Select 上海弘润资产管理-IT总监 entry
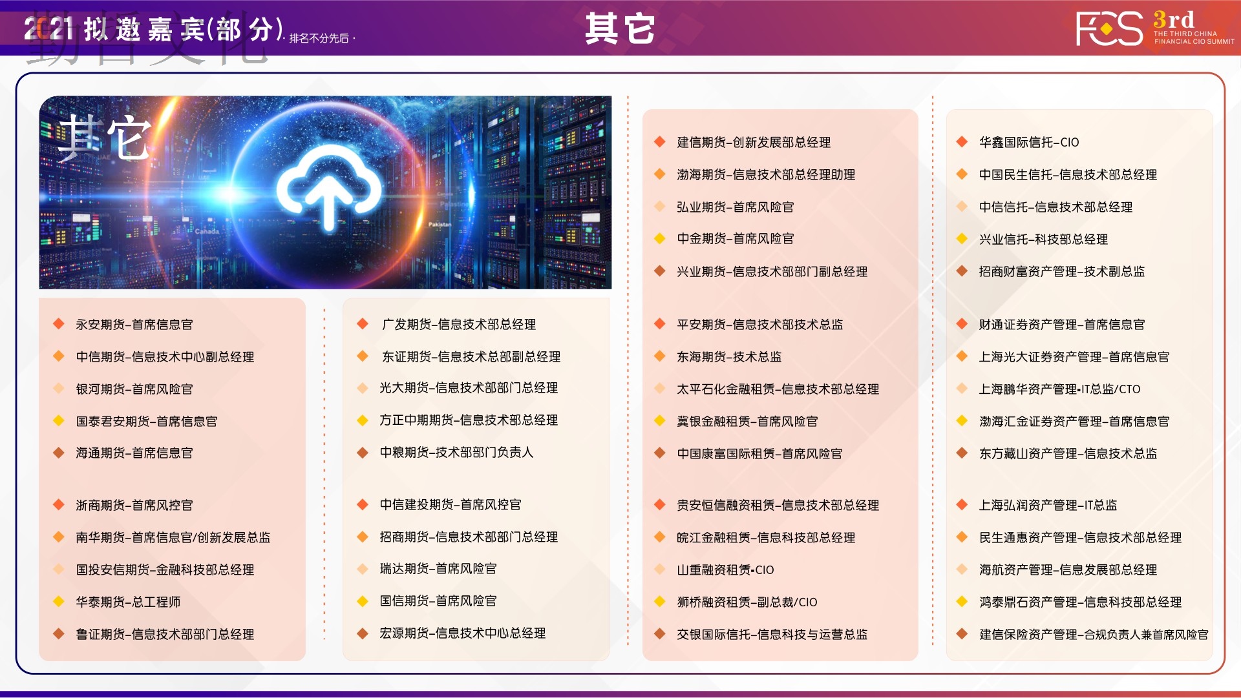1241x698 pixels. (x=1048, y=505)
